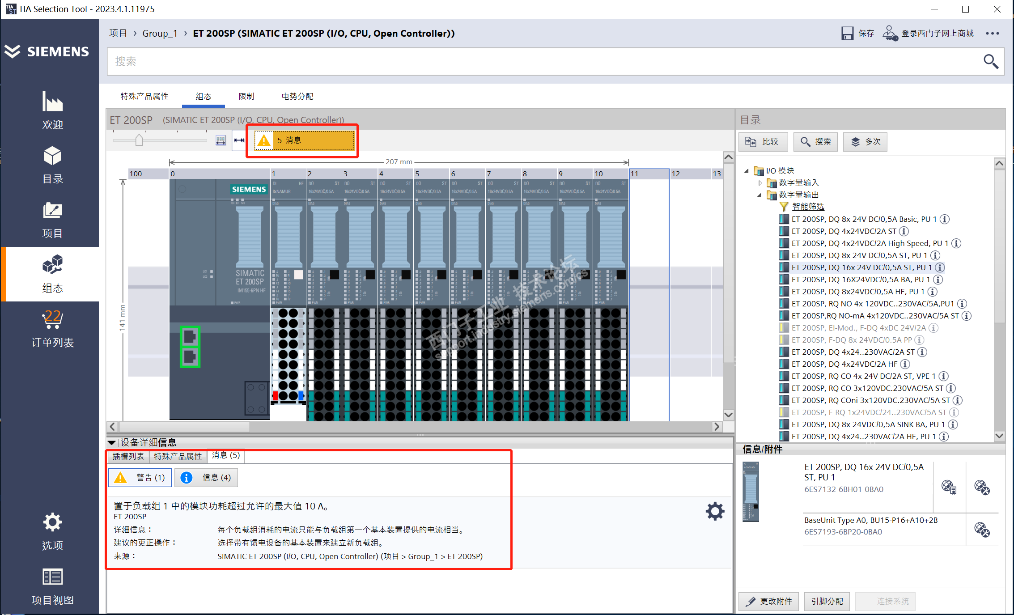Switch to the 限制 tab
Image resolution: width=1014 pixels, height=615 pixels.
246,97
